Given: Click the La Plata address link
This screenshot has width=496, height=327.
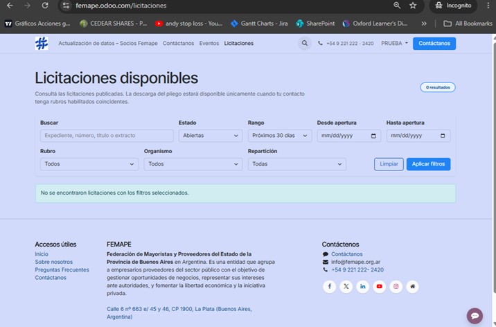Looking at the screenshot, I should [179, 312].
